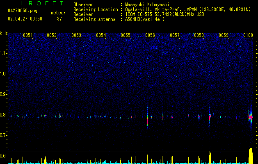The image size is (258, 164).
Task: Click the 0057 time marker
Action: click(175, 35)
